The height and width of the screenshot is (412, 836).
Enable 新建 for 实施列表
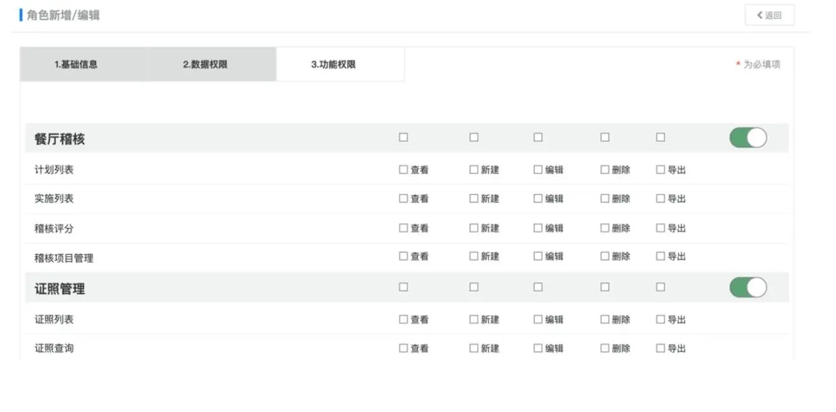pyautogui.click(x=474, y=199)
